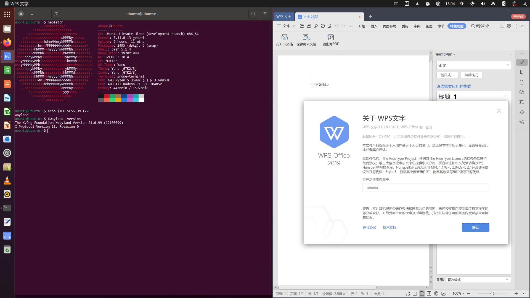The image size is (530, 298).
Task: Click the zoom slider handle in the status bar
Action: click(x=492, y=294)
